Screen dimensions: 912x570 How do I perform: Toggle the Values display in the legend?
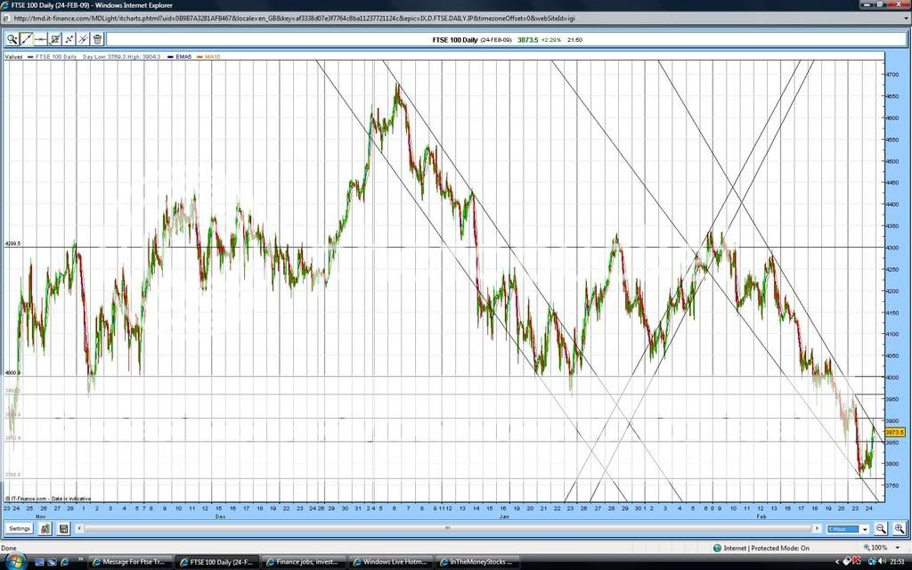coord(12,55)
